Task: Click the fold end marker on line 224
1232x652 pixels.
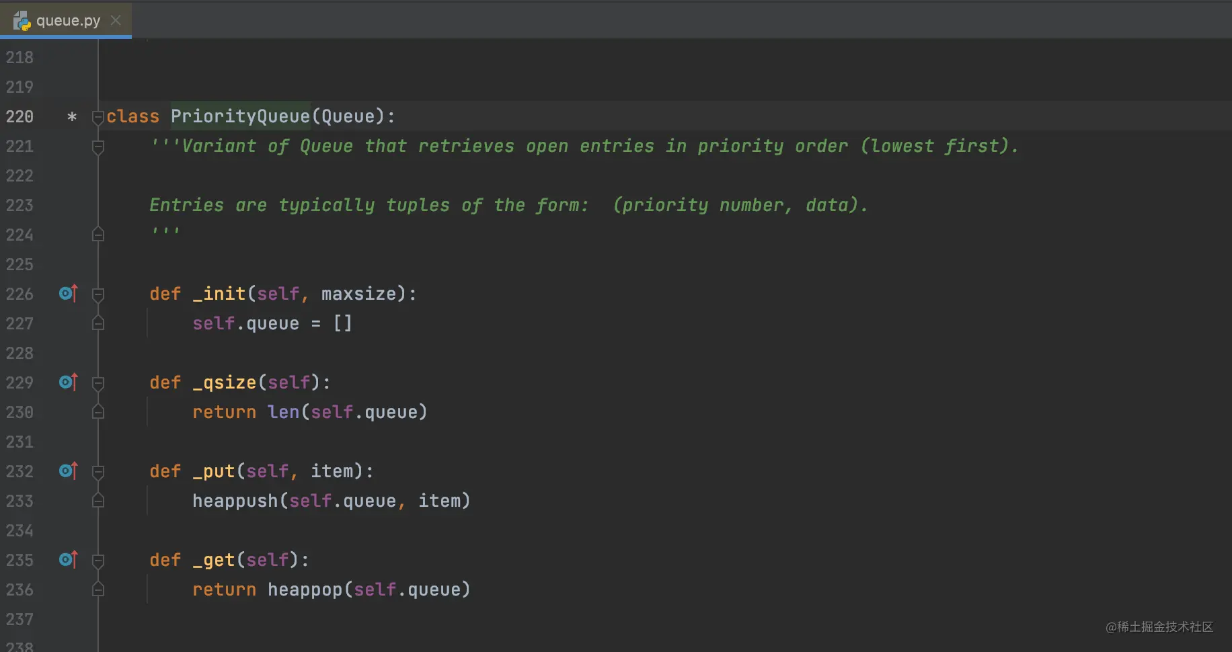Action: coord(98,235)
